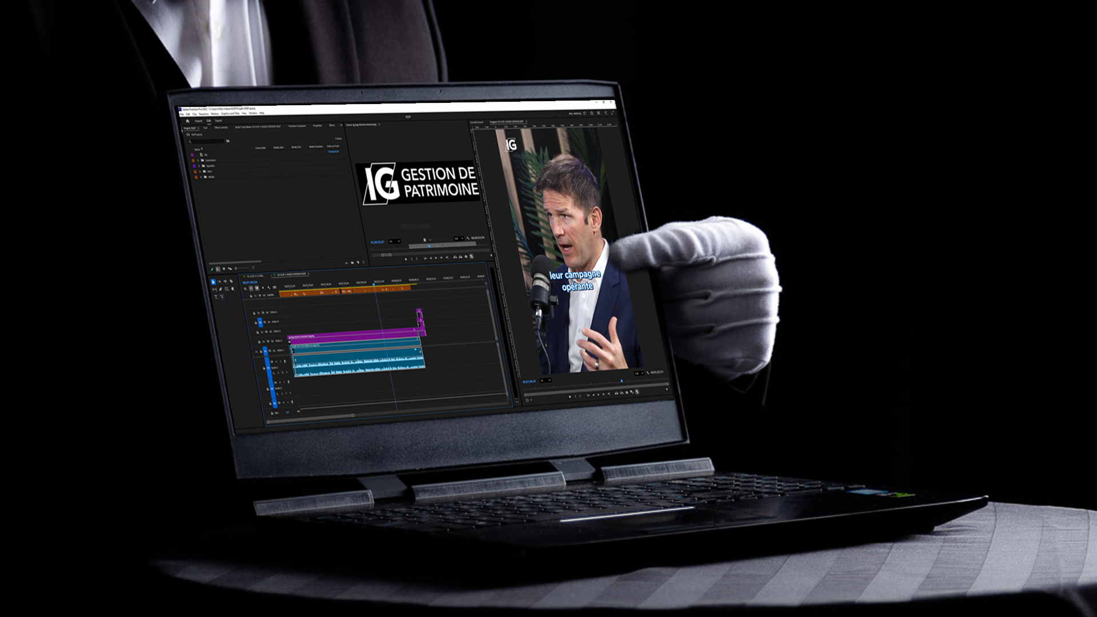Open the Sequence menu
Viewport: 1097px width, 617px height.
203,114
